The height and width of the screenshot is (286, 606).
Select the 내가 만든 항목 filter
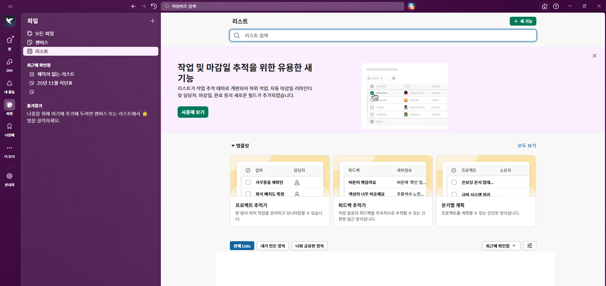273,246
